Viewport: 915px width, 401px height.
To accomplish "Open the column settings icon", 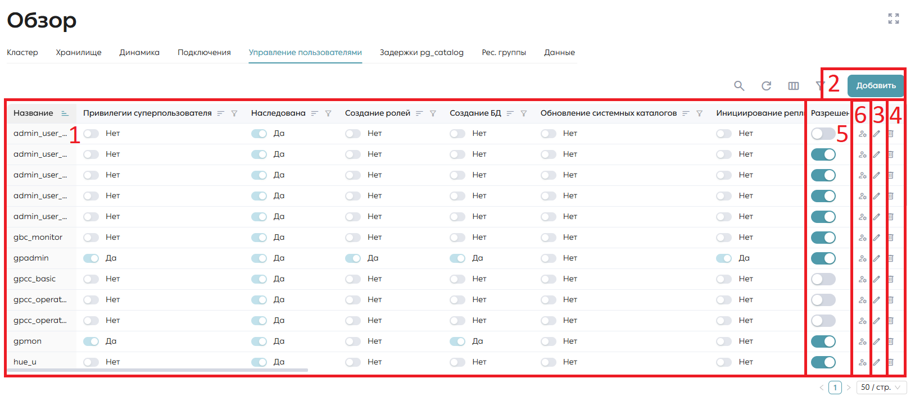I will 794,86.
